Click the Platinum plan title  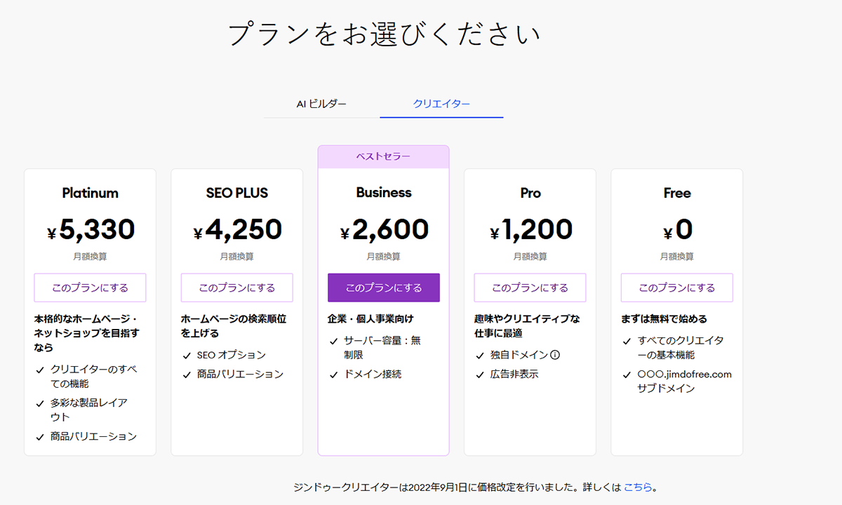[x=90, y=193]
